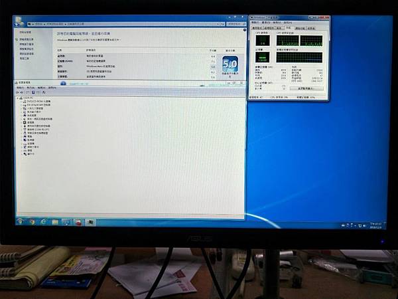Image resolution: width=398 pixels, height=299 pixels.
Task: Select Universal Serial Bus controllers row
Action: (x=36, y=126)
